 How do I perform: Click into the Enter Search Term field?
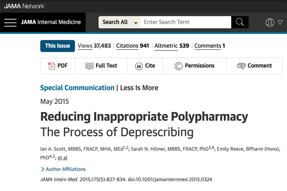(186, 22)
